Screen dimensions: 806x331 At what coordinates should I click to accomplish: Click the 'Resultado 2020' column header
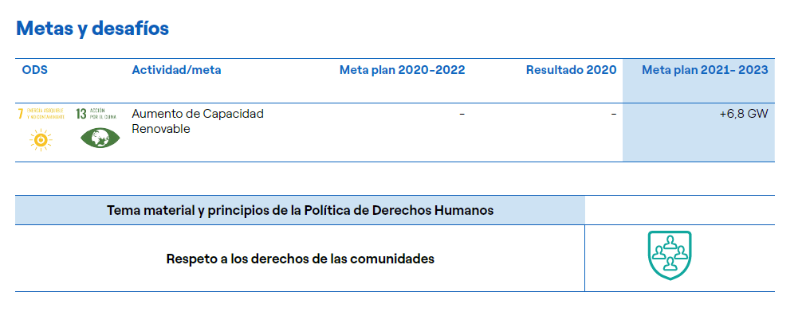tap(571, 70)
